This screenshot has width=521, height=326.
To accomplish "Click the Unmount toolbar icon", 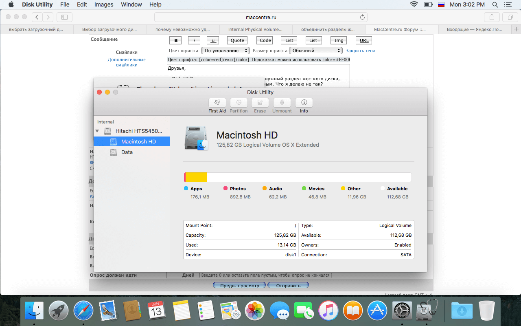I will tap(282, 103).
